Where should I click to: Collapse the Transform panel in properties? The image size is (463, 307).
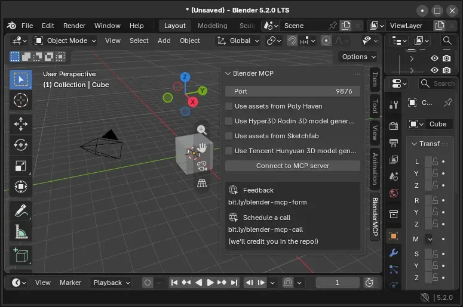(414, 144)
